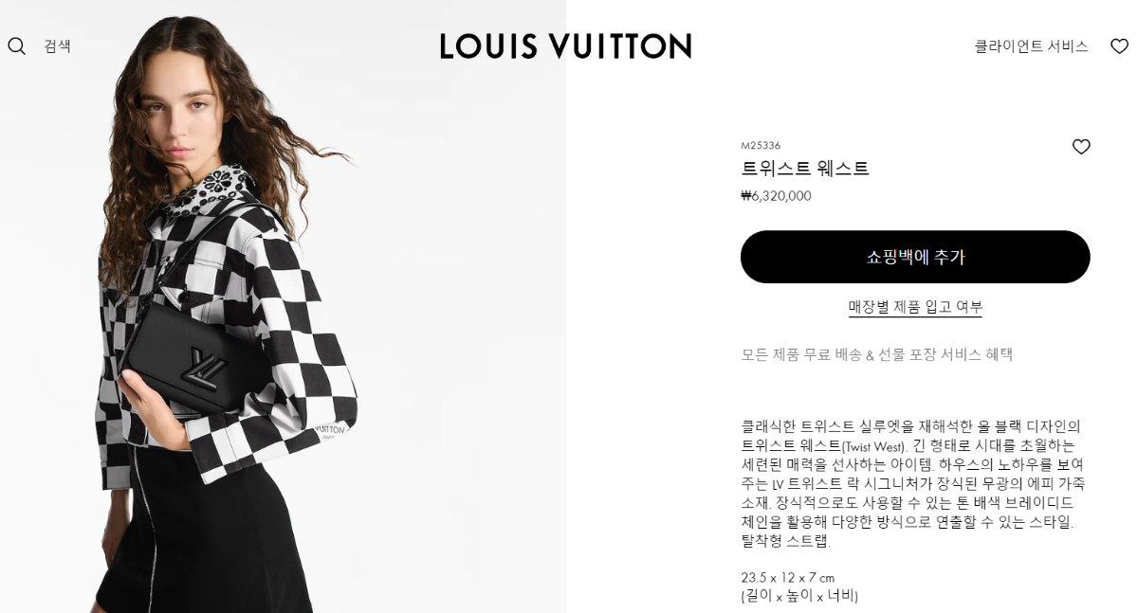Viewport: 1138px width, 613px height.
Task: Click the free shipping and gift wrap text
Action: [877, 354]
